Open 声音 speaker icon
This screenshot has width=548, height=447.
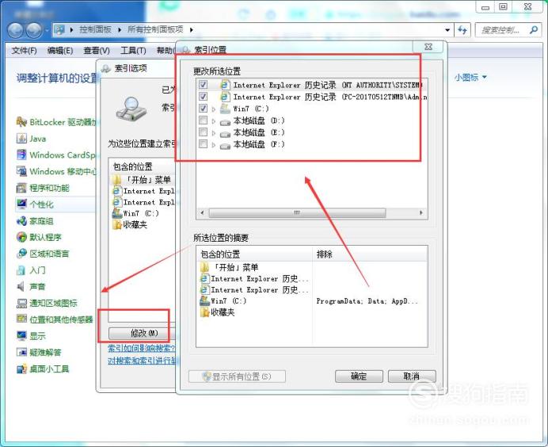[x=21, y=286]
